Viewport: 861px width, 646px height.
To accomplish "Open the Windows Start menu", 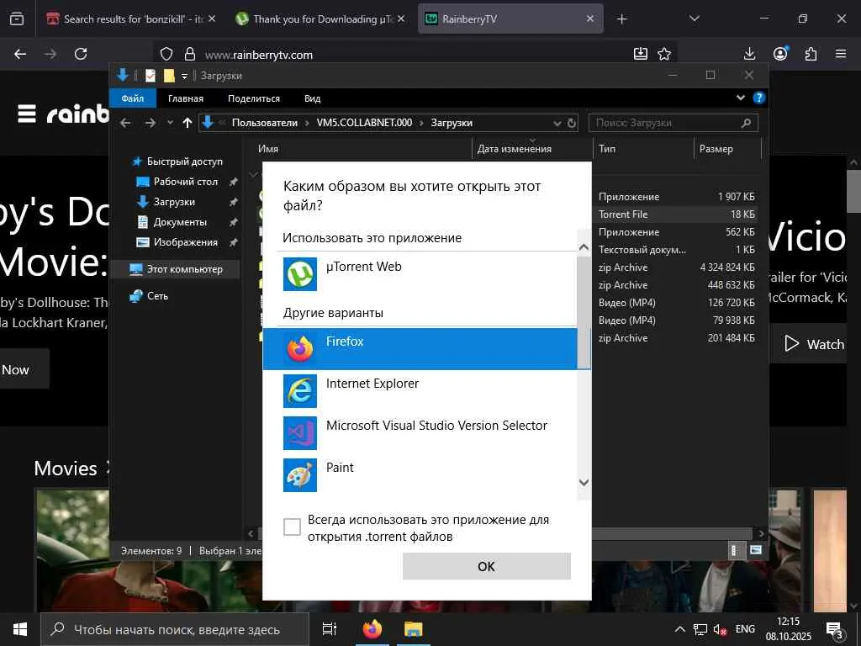I will pos(20,629).
